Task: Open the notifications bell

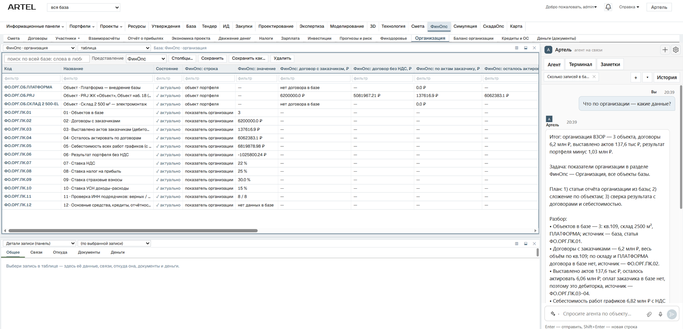Action: [608, 7]
